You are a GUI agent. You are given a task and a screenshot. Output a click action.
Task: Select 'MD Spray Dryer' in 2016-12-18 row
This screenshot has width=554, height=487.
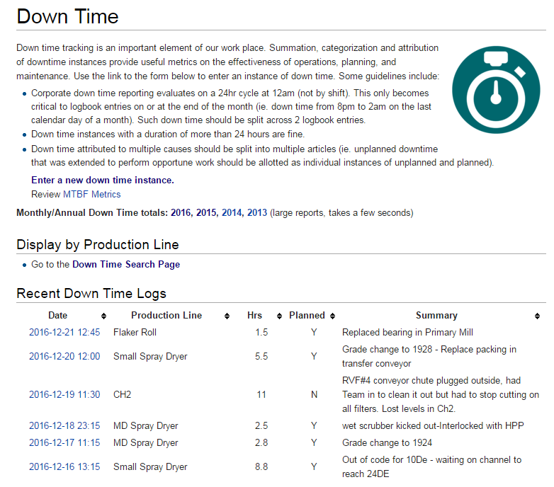pos(145,426)
